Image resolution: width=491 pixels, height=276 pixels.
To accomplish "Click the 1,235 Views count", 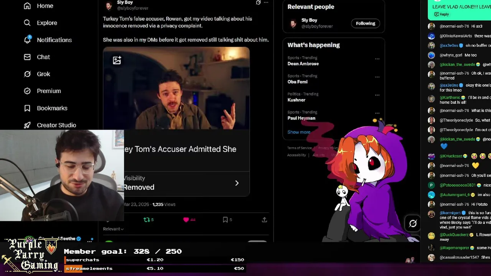I will 164,204.
